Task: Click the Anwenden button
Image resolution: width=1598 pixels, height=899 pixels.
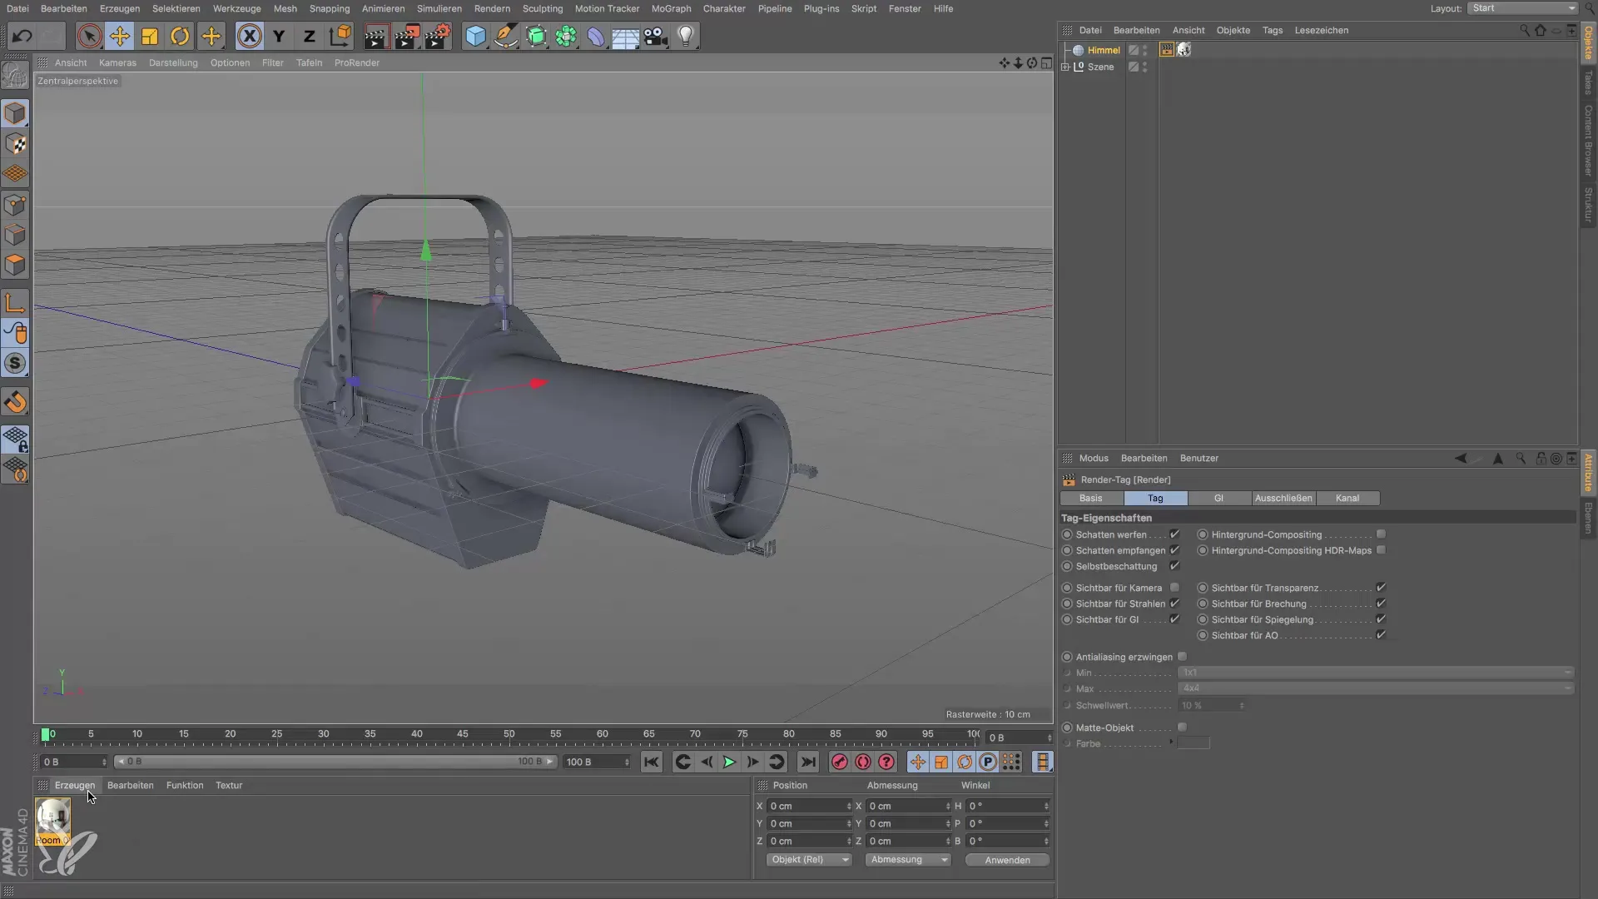Action: click(1007, 860)
